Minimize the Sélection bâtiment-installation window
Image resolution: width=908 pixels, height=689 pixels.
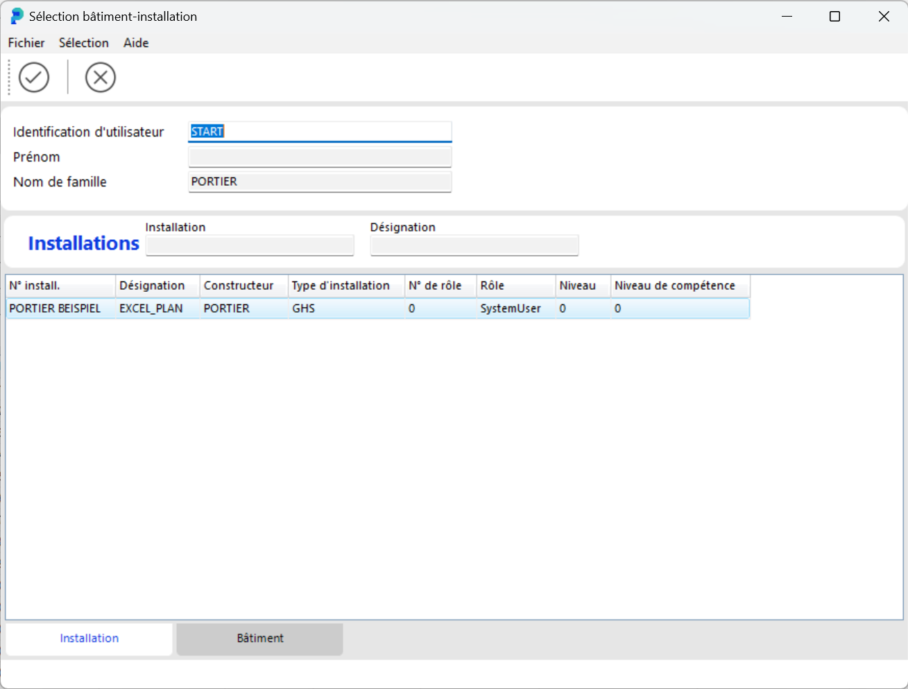(x=787, y=16)
